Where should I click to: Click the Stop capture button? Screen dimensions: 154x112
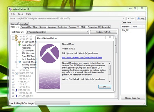coord(141,18)
